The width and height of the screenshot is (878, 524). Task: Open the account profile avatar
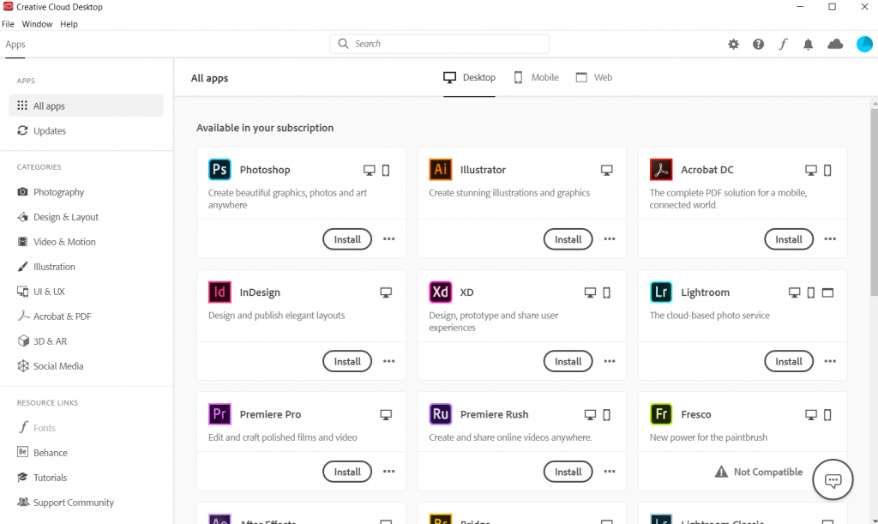point(864,45)
